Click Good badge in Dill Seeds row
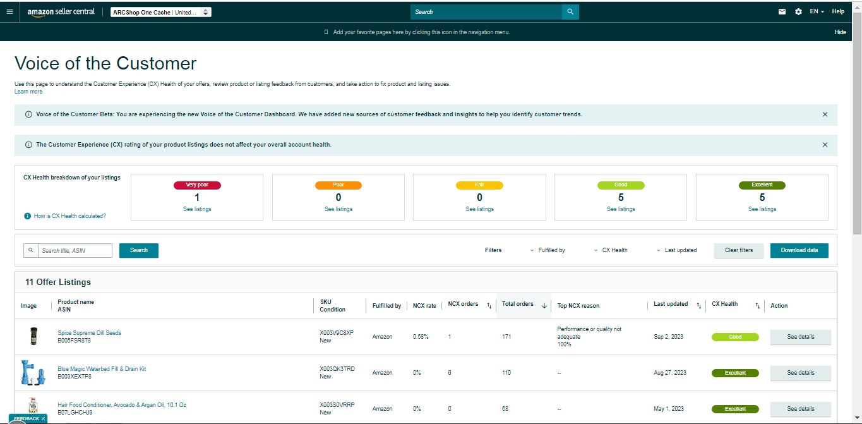 (x=735, y=337)
